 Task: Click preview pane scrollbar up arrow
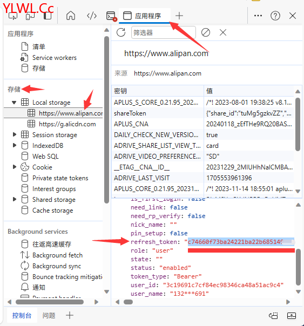tap(299, 205)
